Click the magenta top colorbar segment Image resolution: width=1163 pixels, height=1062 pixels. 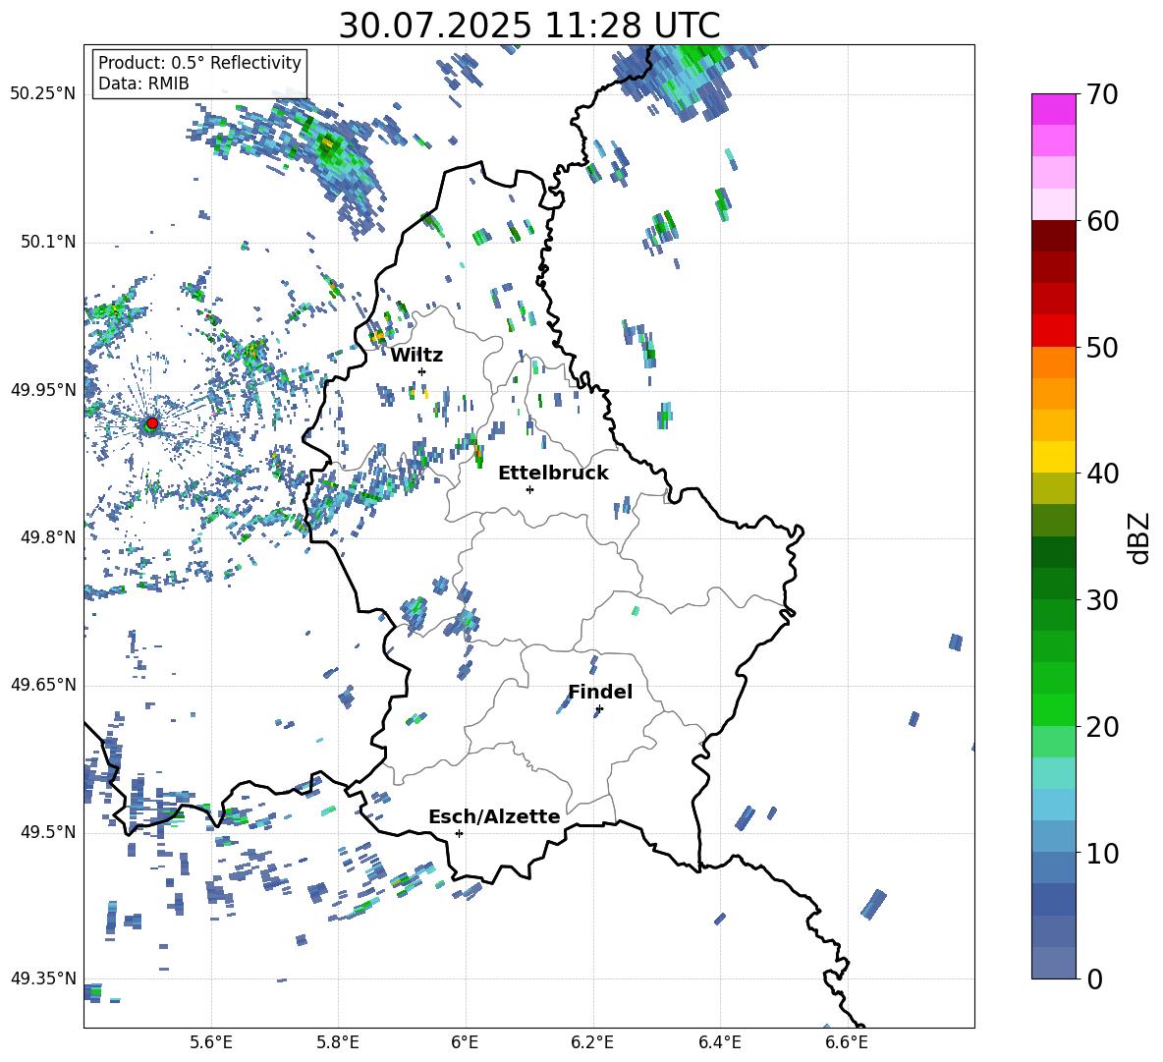[x=1053, y=110]
